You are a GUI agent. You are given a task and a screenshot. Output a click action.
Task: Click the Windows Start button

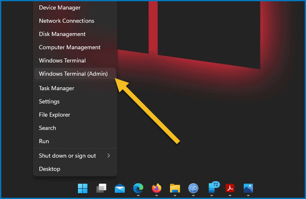pos(83,188)
